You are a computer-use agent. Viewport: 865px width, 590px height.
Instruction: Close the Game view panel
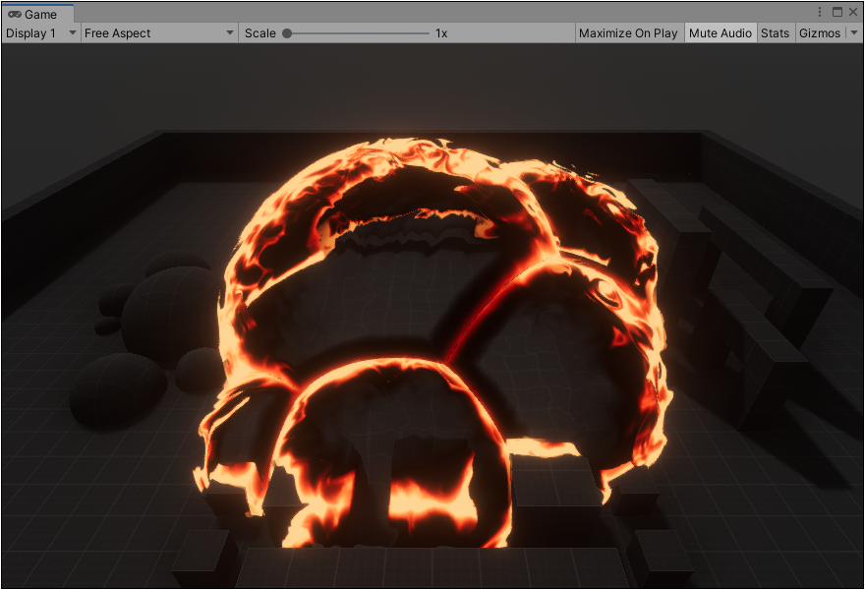click(852, 12)
